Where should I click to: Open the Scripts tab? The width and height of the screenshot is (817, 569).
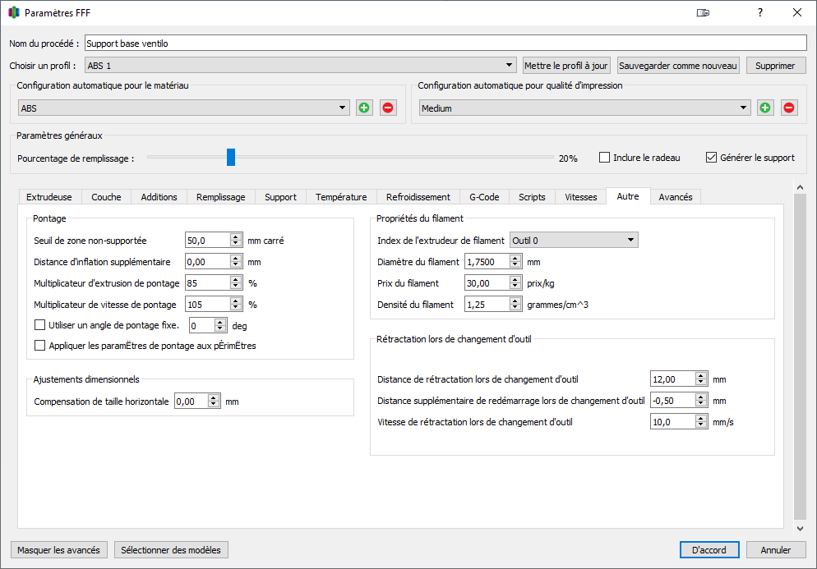pyautogui.click(x=532, y=197)
